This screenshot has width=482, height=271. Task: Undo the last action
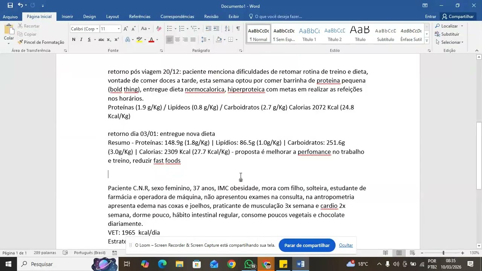pos(20,6)
